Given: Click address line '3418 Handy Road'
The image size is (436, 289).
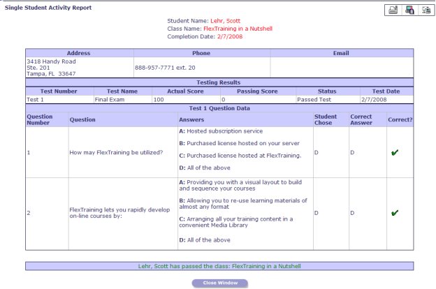Looking at the screenshot, I should pos(51,61).
